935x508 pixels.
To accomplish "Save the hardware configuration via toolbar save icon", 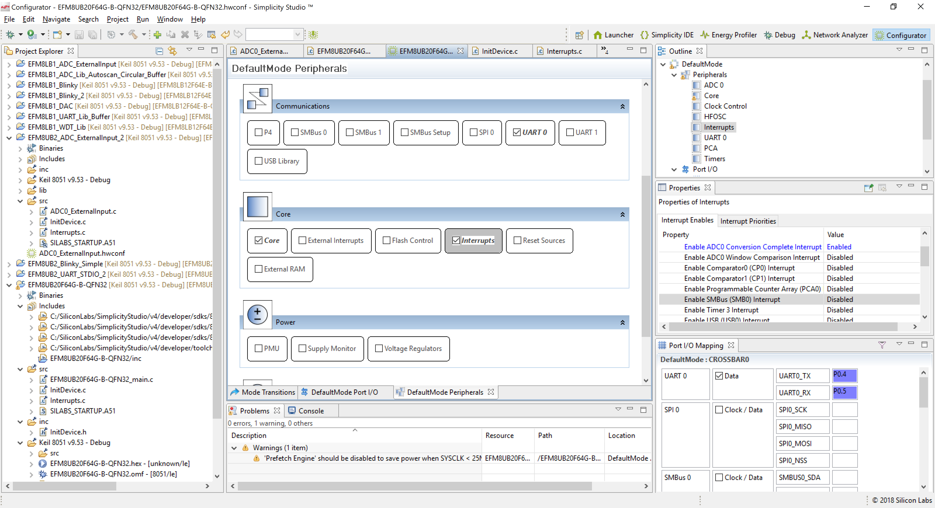I will click(x=79, y=34).
